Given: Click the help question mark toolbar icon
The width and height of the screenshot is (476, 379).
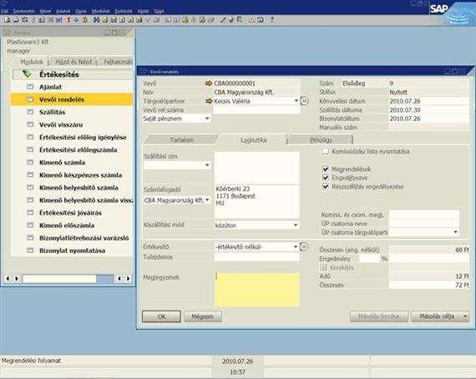Looking at the screenshot, I should [x=271, y=20].
